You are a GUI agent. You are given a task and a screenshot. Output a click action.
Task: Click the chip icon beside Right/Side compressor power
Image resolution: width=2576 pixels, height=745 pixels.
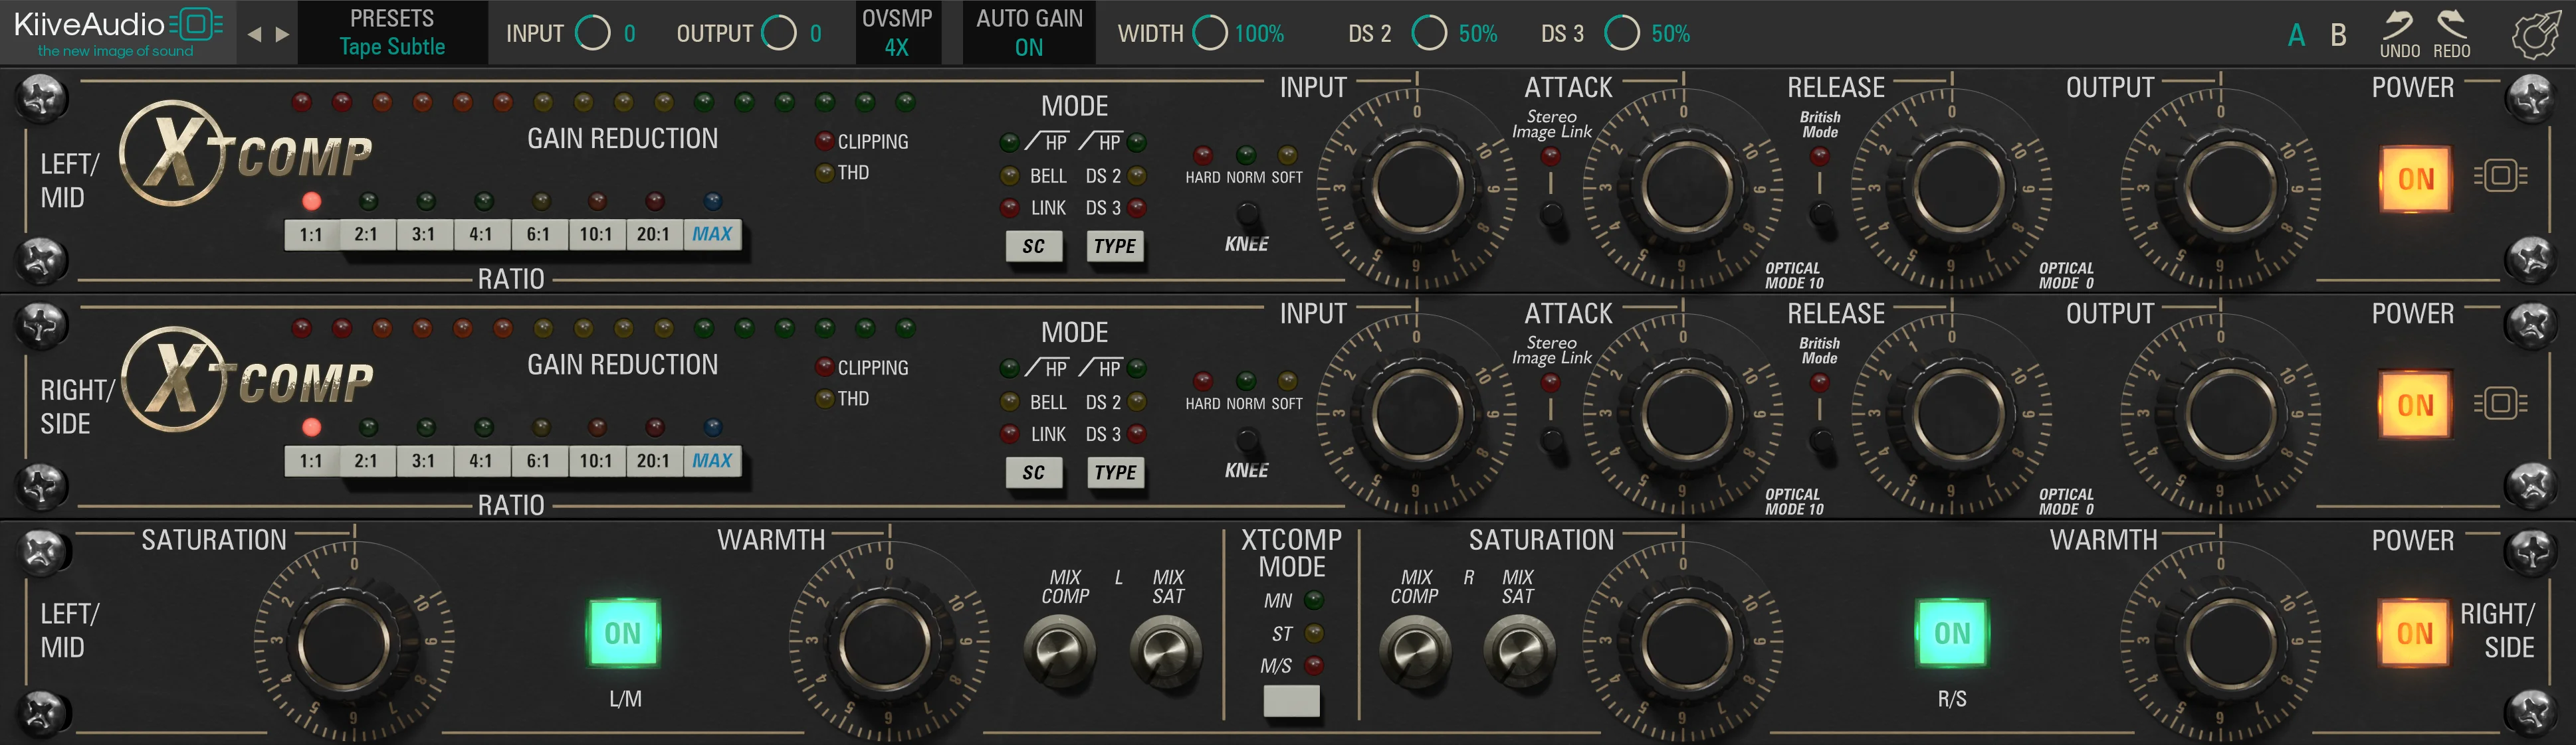click(2501, 404)
